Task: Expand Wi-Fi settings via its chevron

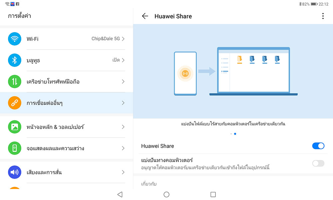Action: [123, 39]
